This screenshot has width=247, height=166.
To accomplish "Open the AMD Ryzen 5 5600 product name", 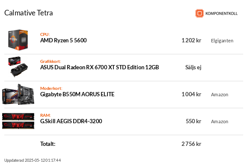I will pos(63,41).
